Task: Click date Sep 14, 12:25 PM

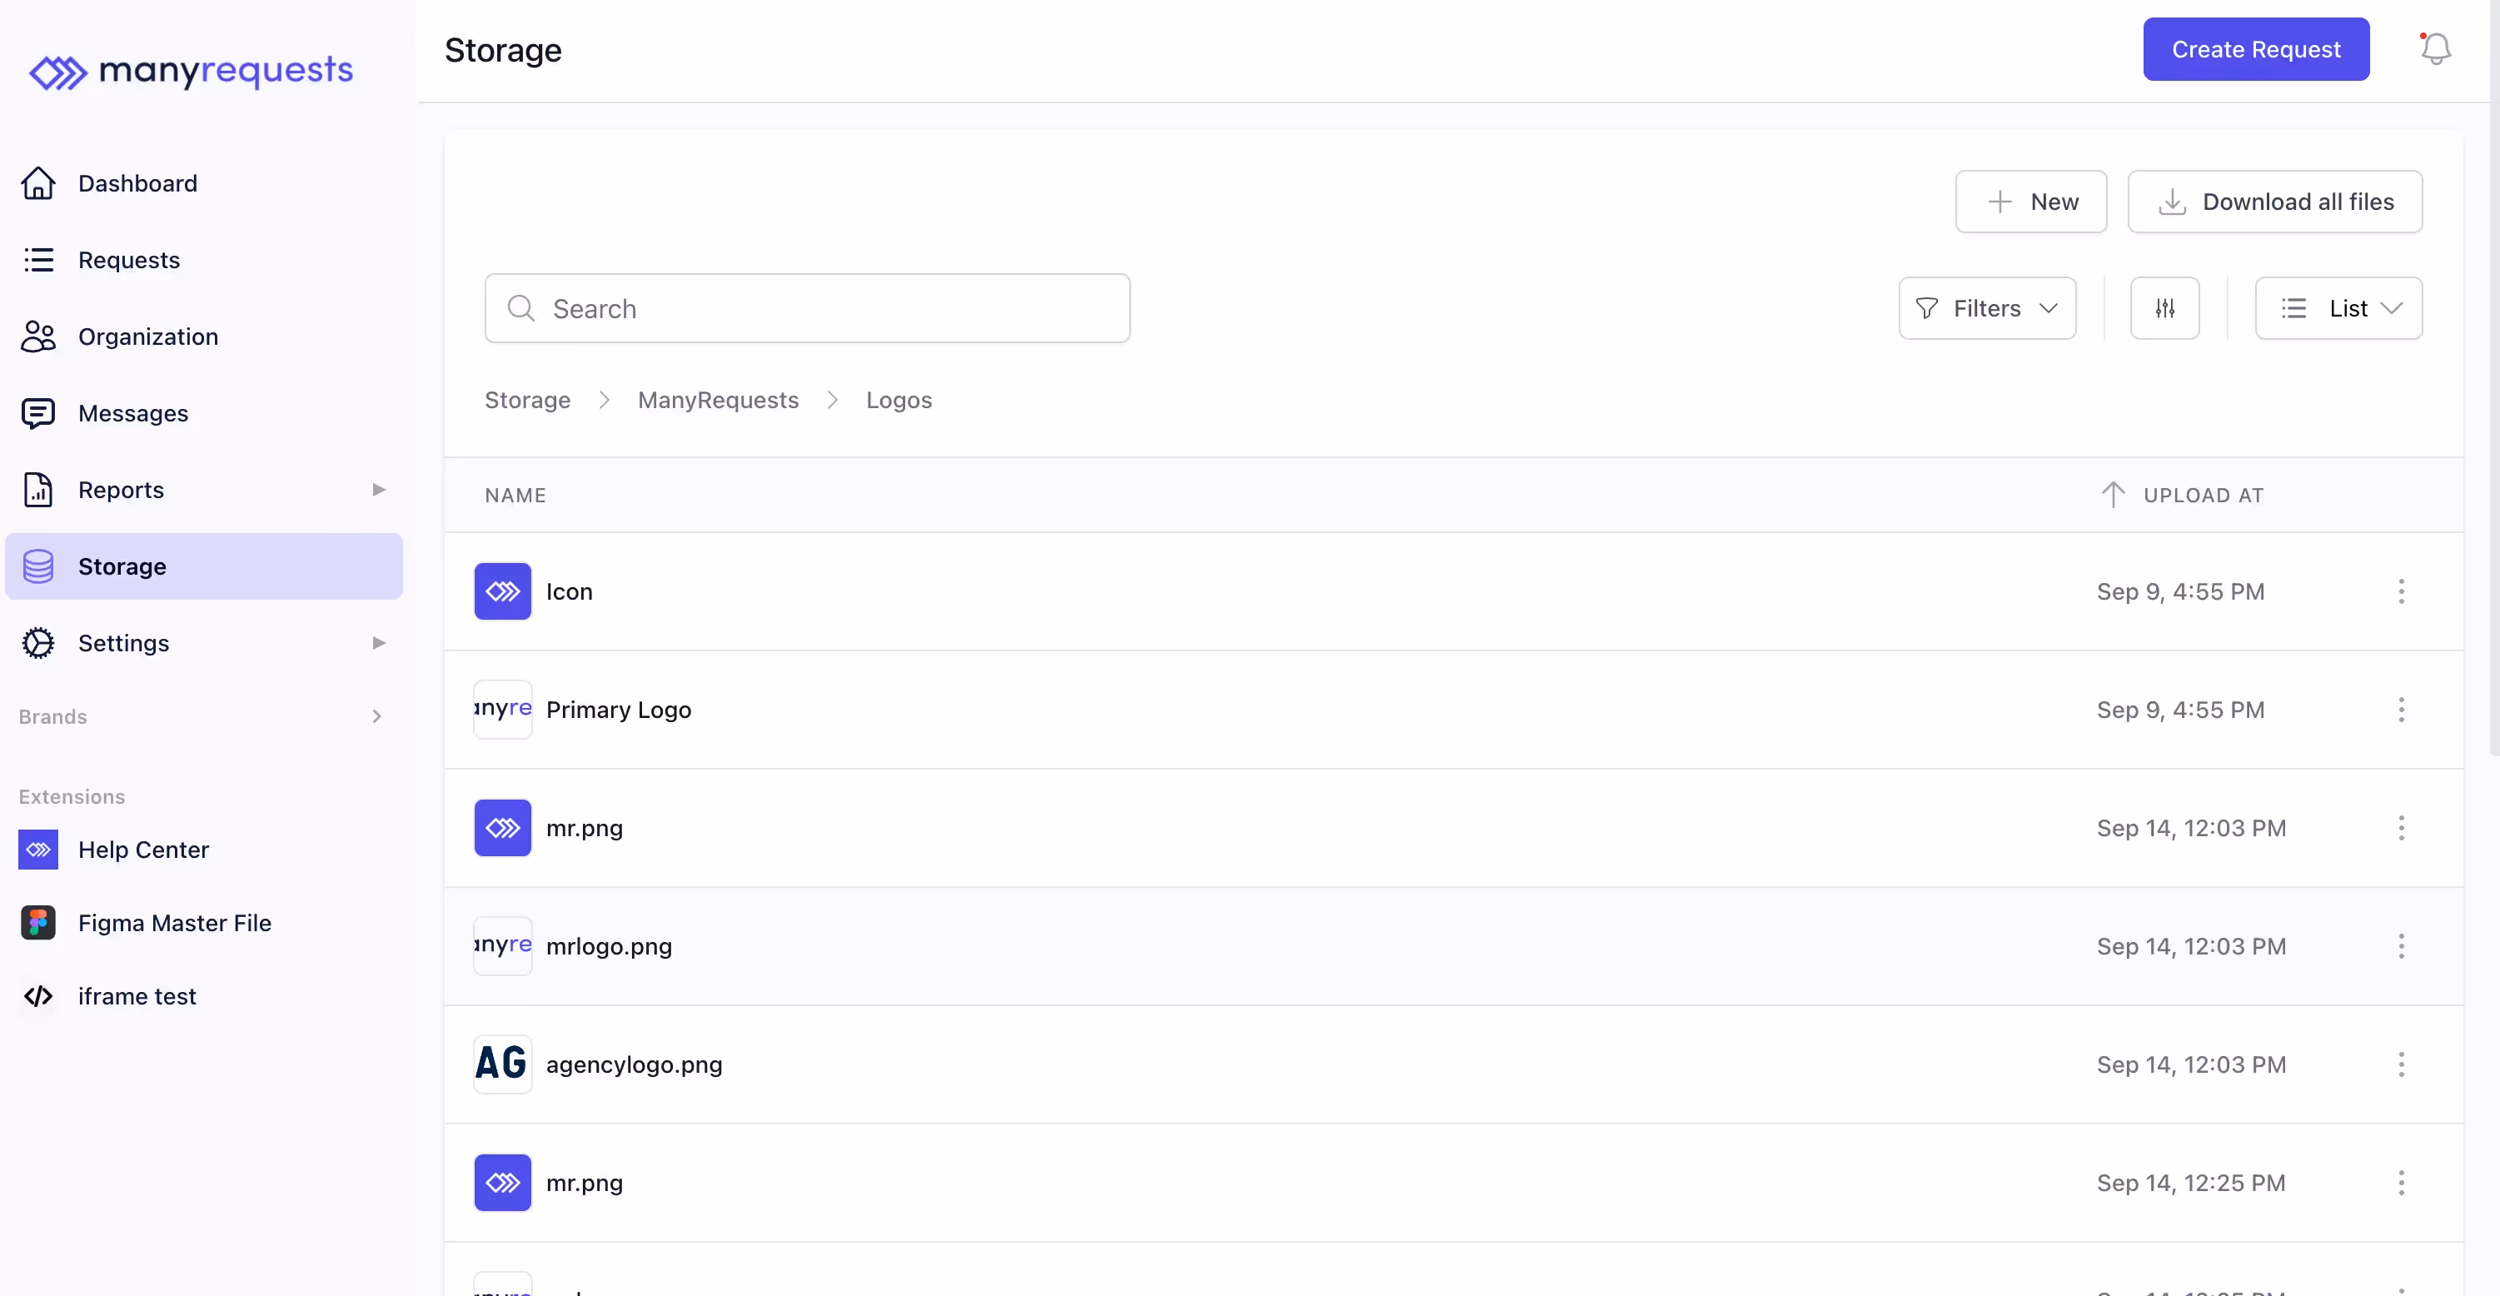Action: click(x=2190, y=1184)
